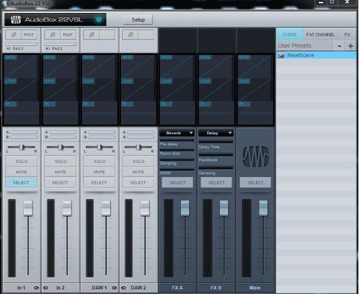Click the DAW 1 channel name label
The width and height of the screenshot is (359, 294).
point(99,288)
